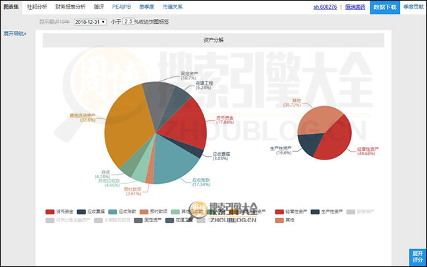The image size is (427, 267).
Task: Click the 应收账款 (17.34%) label
Action: pyautogui.click(x=201, y=182)
